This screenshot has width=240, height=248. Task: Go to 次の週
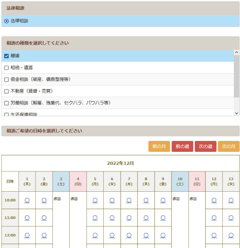(206, 146)
